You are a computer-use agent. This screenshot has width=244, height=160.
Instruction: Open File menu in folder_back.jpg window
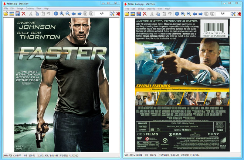(x=127, y=9)
